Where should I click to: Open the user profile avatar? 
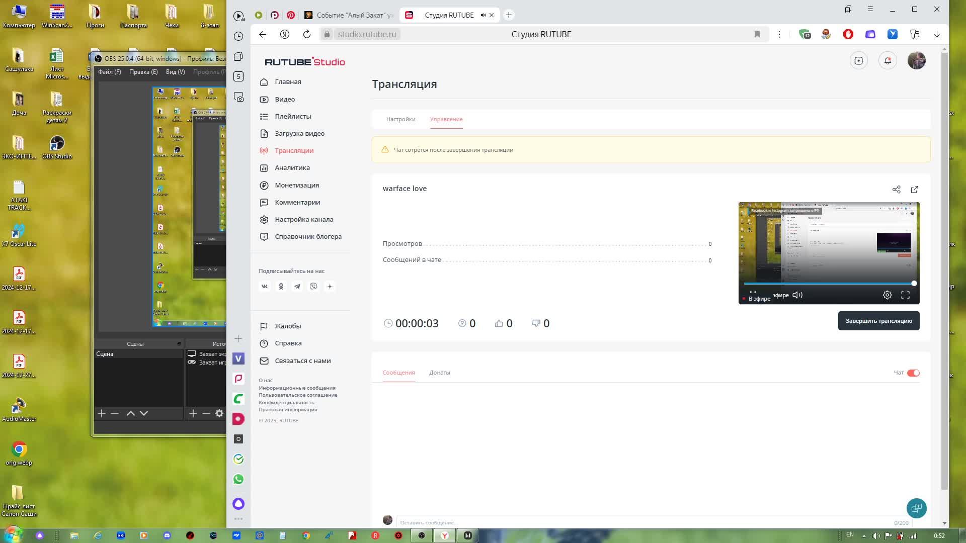click(x=917, y=61)
